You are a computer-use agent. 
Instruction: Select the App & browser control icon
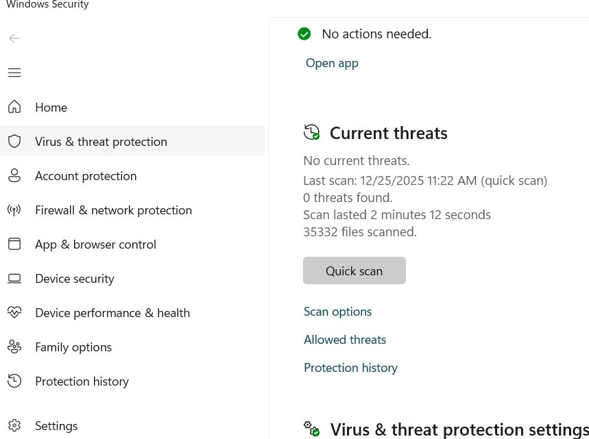pyautogui.click(x=14, y=244)
